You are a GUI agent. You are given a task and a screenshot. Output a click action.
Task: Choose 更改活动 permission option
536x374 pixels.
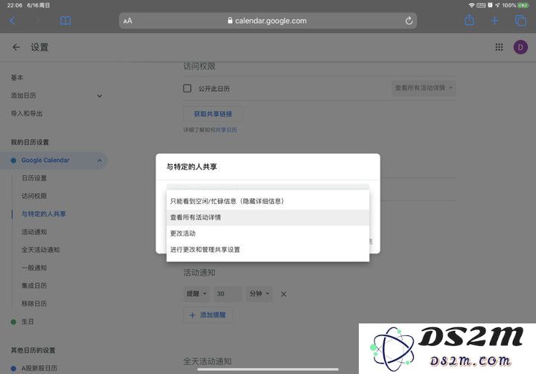click(x=268, y=233)
